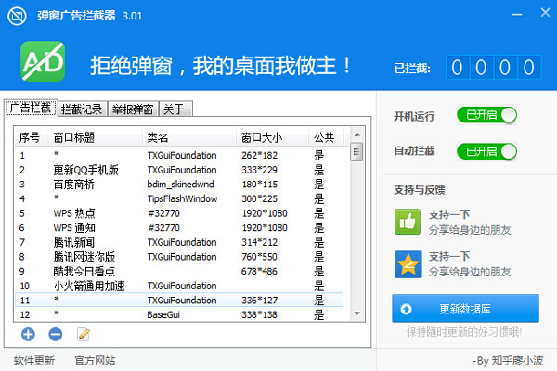
Task: Switch to the 拦截记录 tab
Action: [x=82, y=109]
